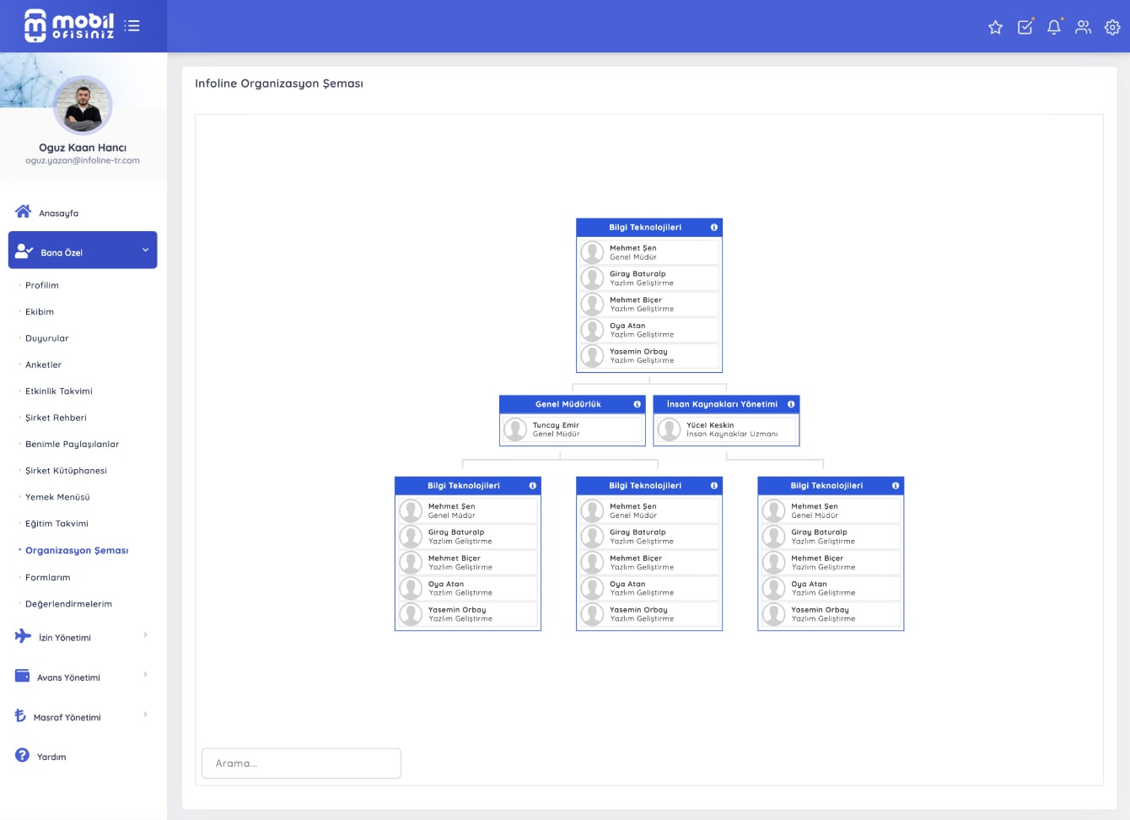Click the Mobil Ofisiniz logo

(x=69, y=25)
